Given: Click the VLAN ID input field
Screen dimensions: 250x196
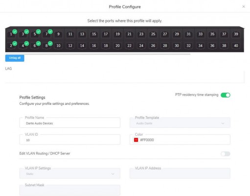Looking at the screenshot, I should [70, 140].
